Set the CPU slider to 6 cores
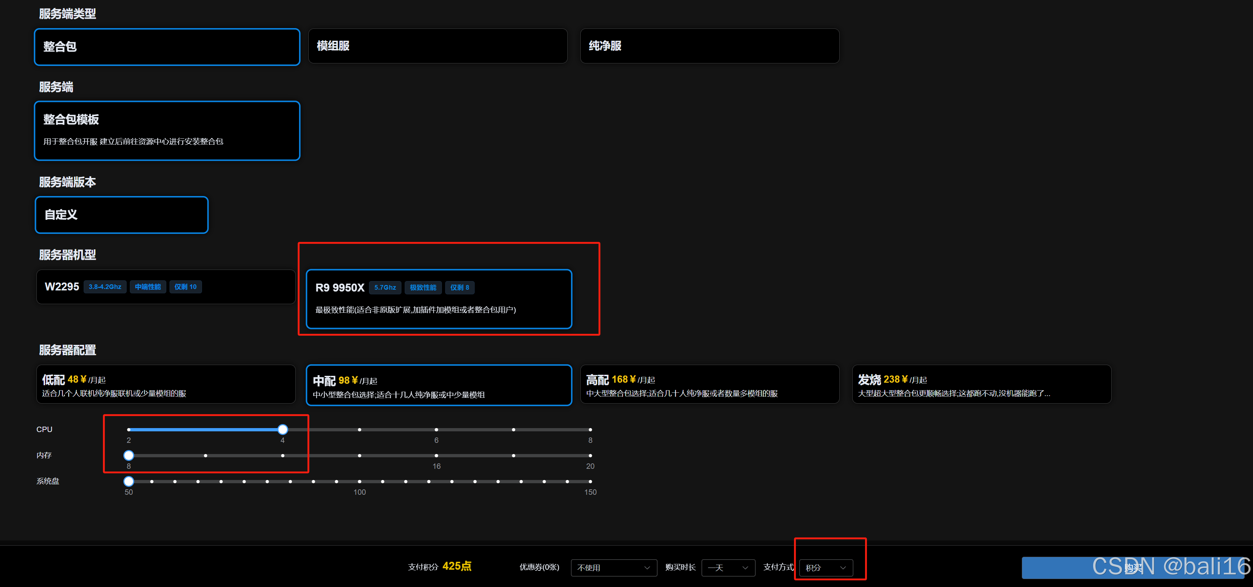The image size is (1253, 587). pos(436,430)
